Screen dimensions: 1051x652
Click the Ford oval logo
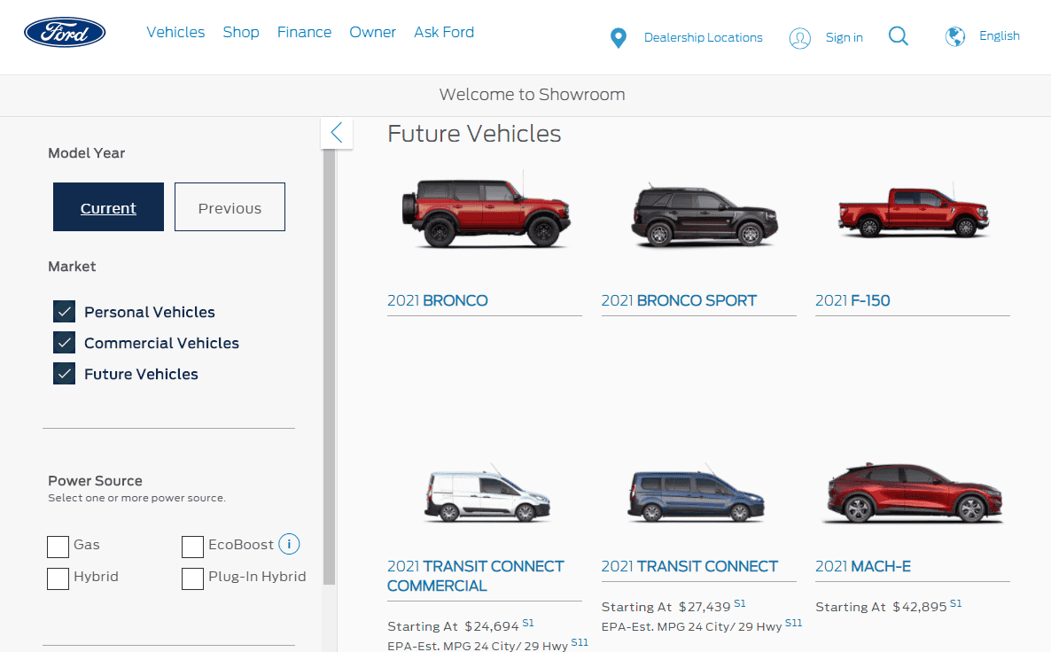pyautogui.click(x=65, y=32)
